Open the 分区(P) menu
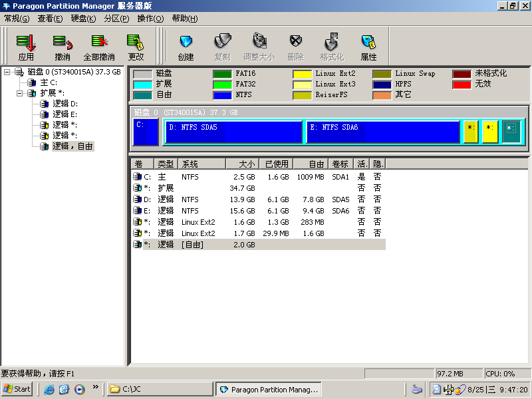 coord(117,19)
